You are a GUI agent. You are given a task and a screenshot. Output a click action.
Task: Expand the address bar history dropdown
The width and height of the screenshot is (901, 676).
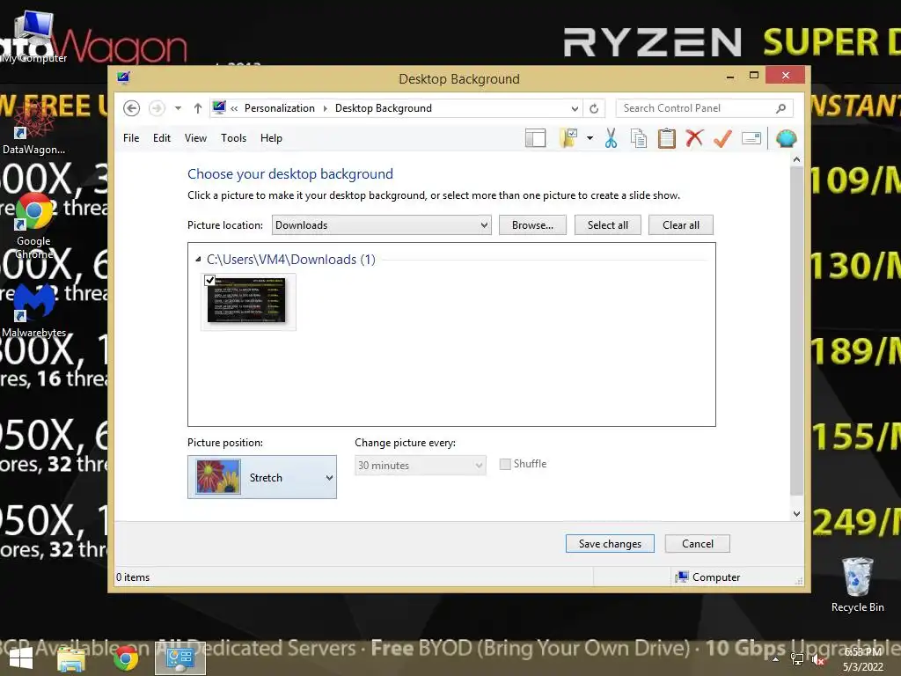click(575, 108)
